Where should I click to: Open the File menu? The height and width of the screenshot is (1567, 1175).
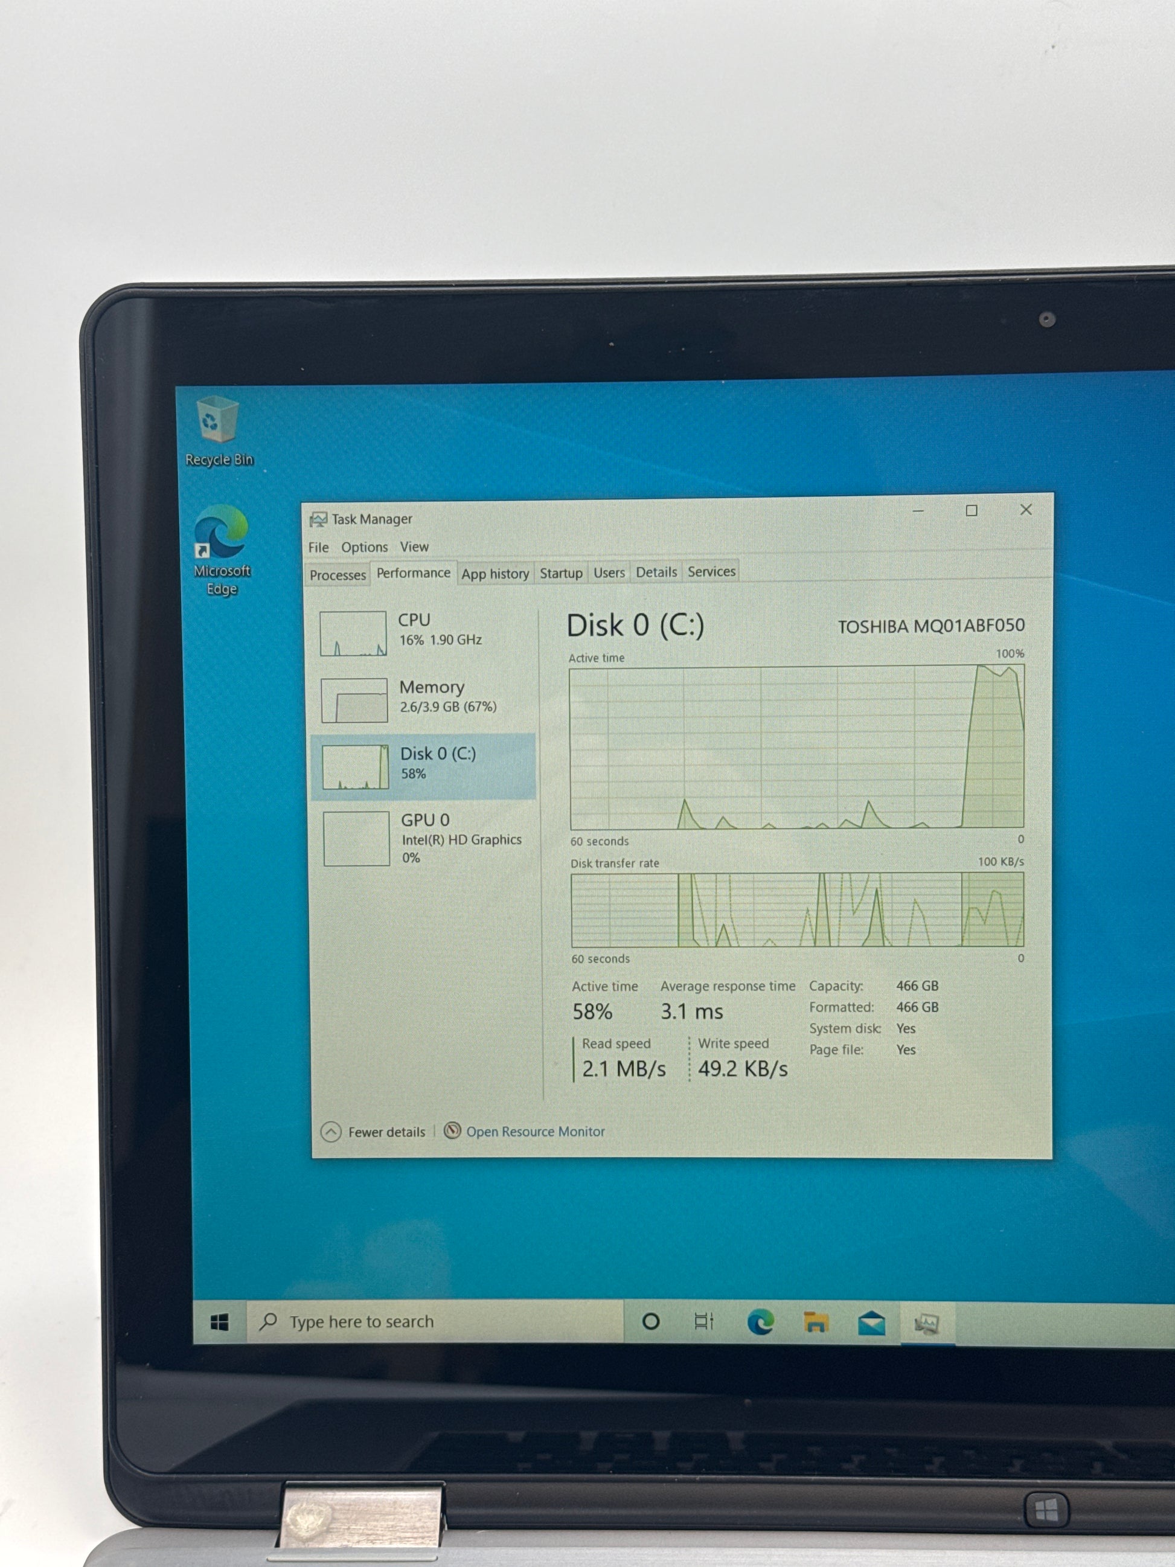coord(318,547)
